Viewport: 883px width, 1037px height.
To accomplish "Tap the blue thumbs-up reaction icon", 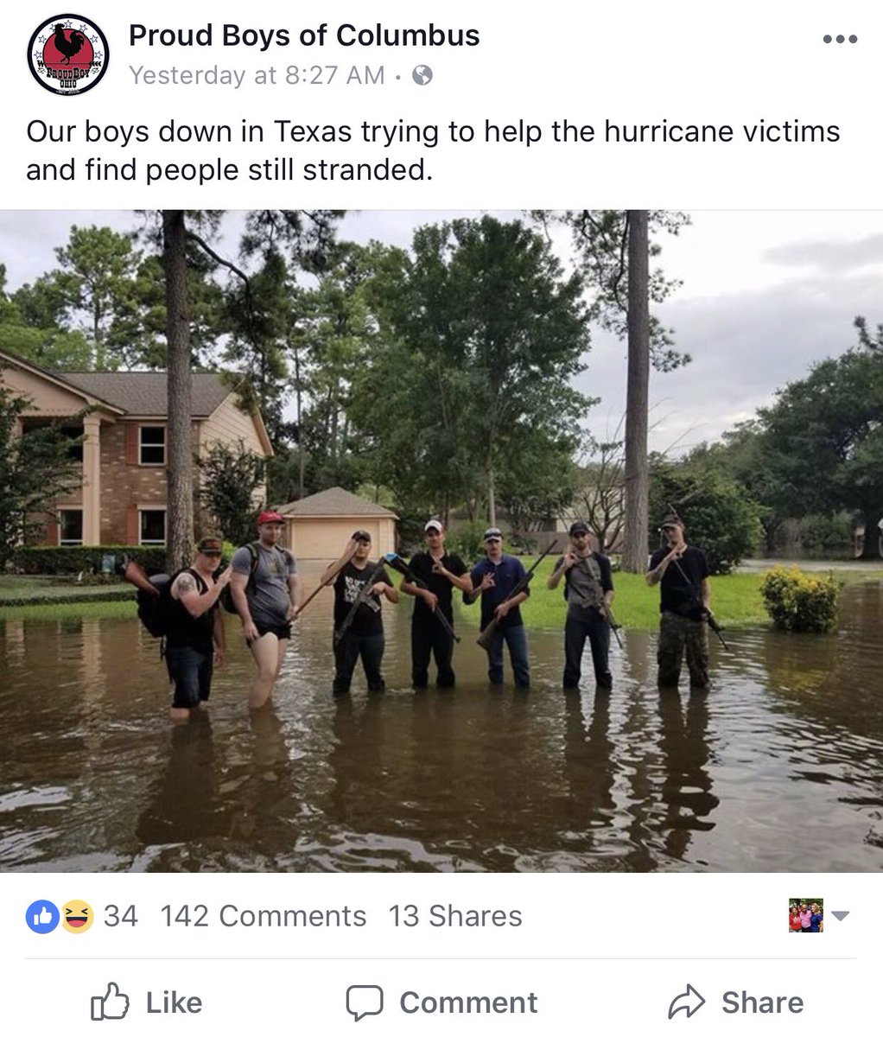I will pos(42,916).
